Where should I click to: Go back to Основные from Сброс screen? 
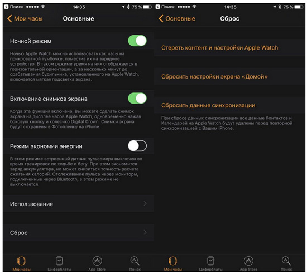(177, 19)
